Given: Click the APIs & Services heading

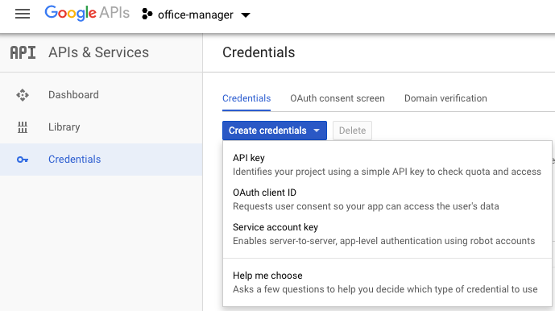Looking at the screenshot, I should (x=99, y=52).
